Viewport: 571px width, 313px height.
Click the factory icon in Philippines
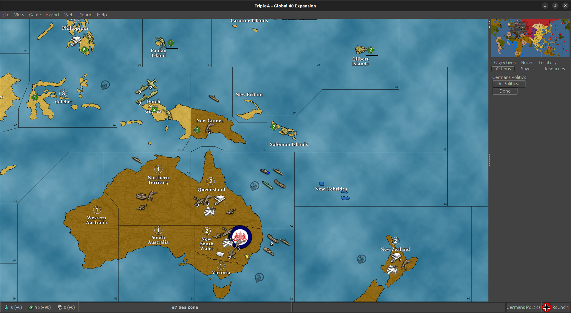click(x=76, y=40)
